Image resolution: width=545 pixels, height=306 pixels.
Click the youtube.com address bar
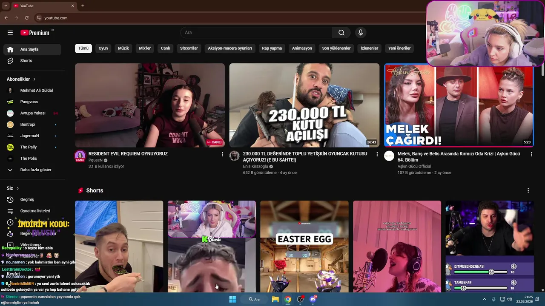230,18
